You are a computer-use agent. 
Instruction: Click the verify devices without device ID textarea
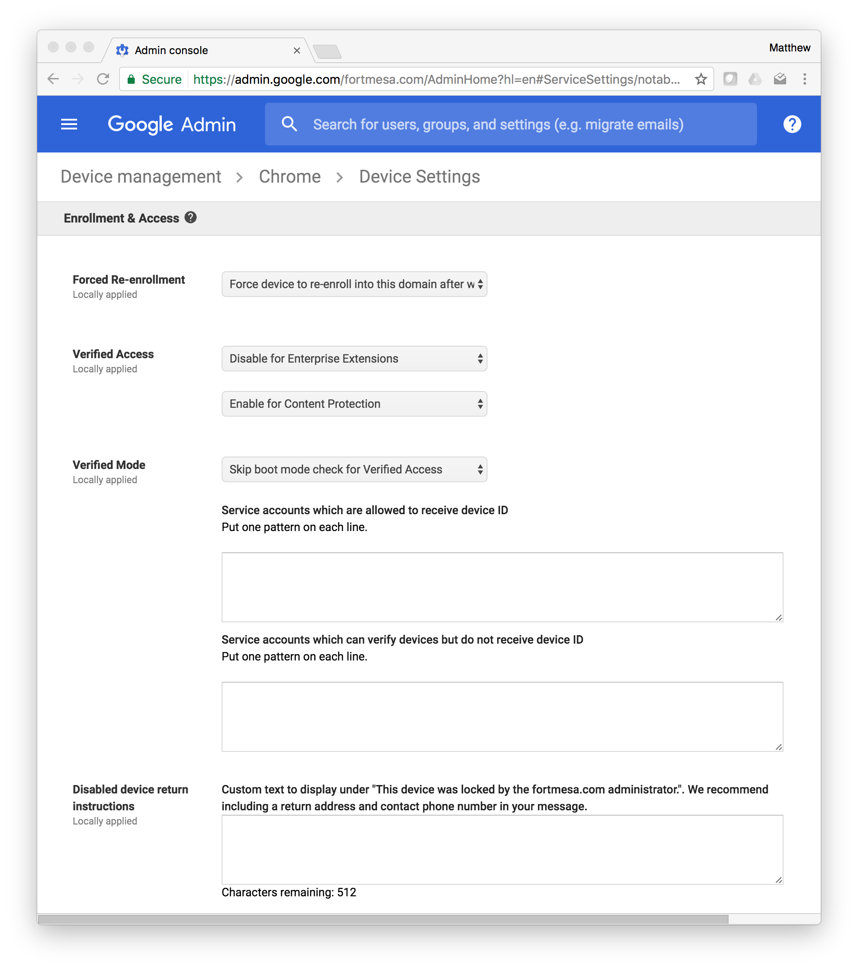[x=502, y=716]
